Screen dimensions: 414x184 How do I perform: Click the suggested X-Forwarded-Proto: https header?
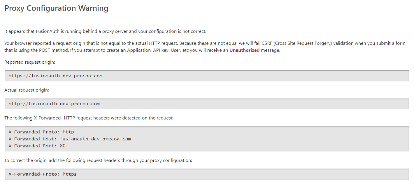[x=43, y=174]
